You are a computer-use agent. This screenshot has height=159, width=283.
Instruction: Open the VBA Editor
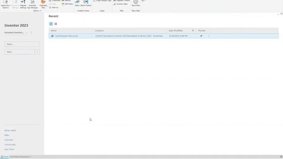coord(68,4)
